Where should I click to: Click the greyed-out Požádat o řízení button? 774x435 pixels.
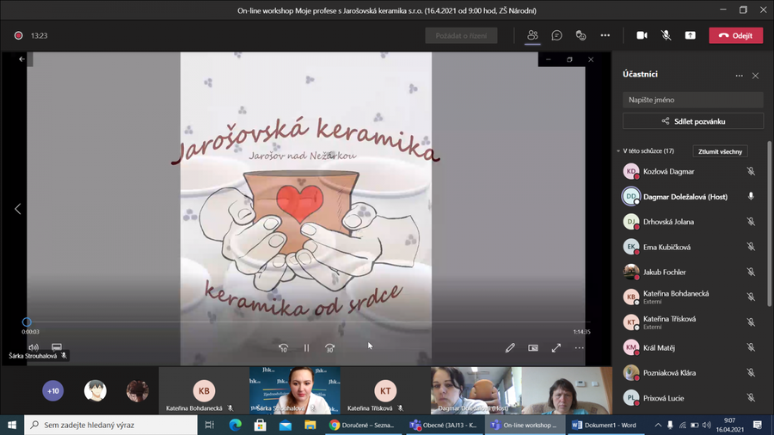click(461, 35)
